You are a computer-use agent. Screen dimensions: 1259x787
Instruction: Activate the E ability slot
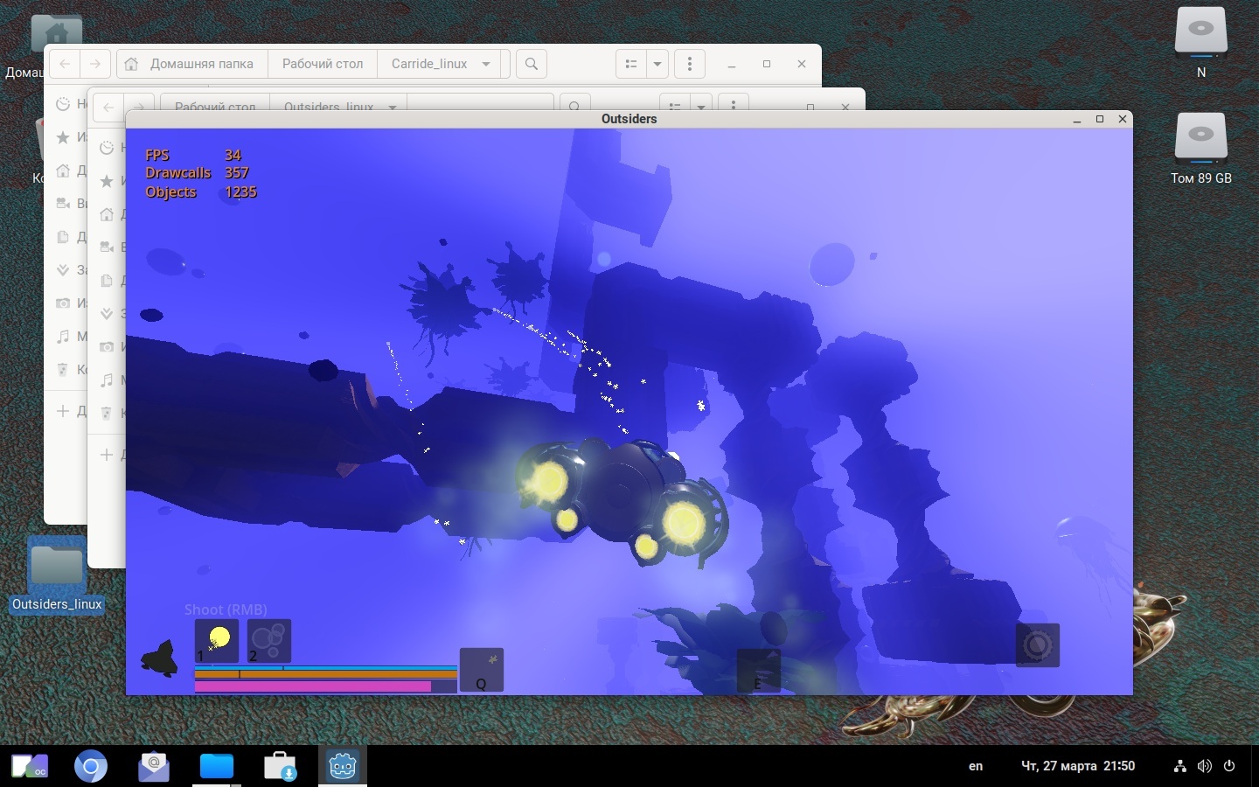(x=758, y=671)
